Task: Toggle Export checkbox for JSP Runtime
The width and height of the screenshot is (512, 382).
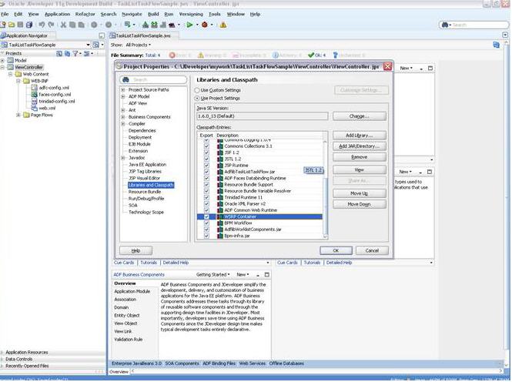Action: pos(206,166)
